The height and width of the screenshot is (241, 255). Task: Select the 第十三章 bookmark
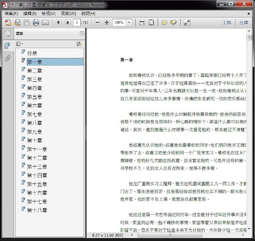tap(37, 166)
